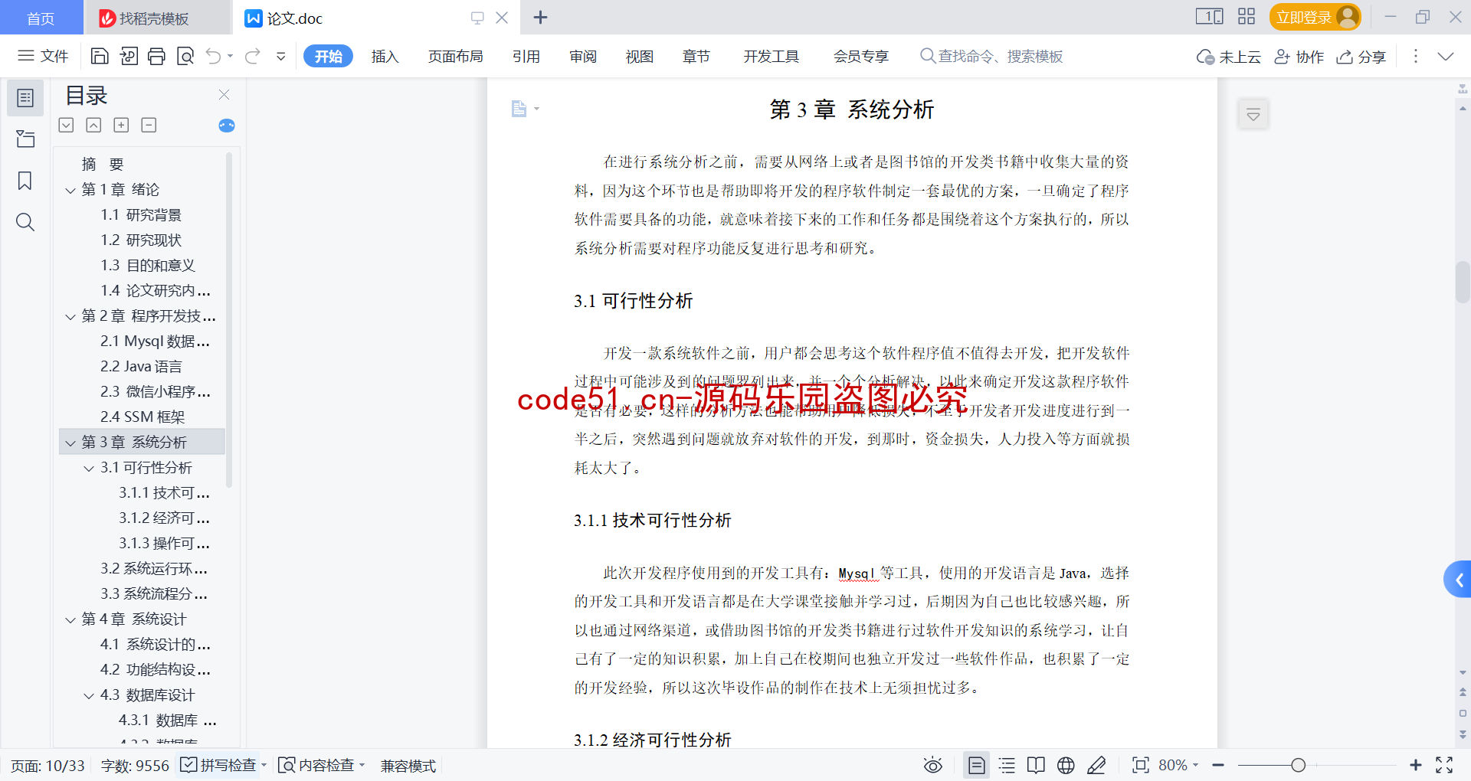1471x781 pixels.
Task: Click the 分享 share button
Action: [x=1361, y=57]
